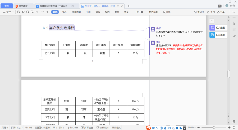
Task: Open the three-dot more options menu
Action: click(229, 12)
